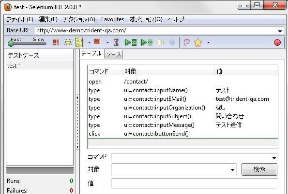Play current test case
The image size is (288, 194).
pos(147,42)
